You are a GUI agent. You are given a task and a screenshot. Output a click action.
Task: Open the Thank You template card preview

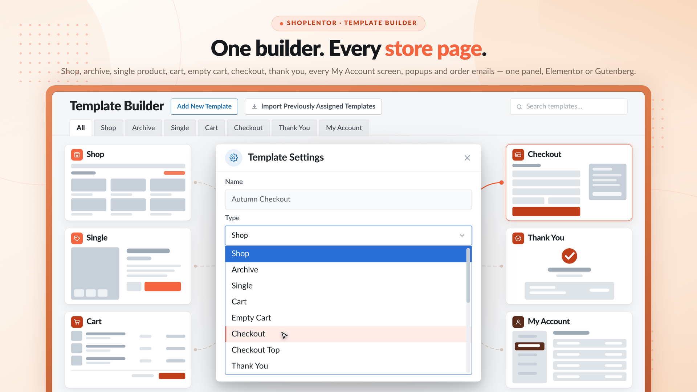pyautogui.click(x=569, y=266)
